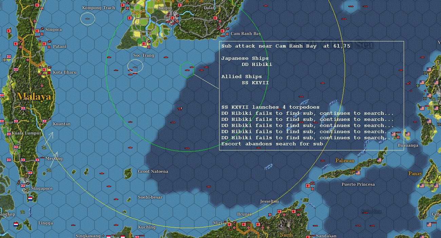Click 'SS KXVII' under Allied Ships
Viewport: 441px width, 238px height.
[x=255, y=83]
